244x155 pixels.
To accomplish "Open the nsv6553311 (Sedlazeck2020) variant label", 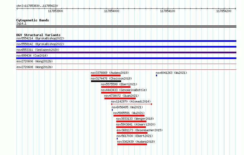I will point(38,50).
